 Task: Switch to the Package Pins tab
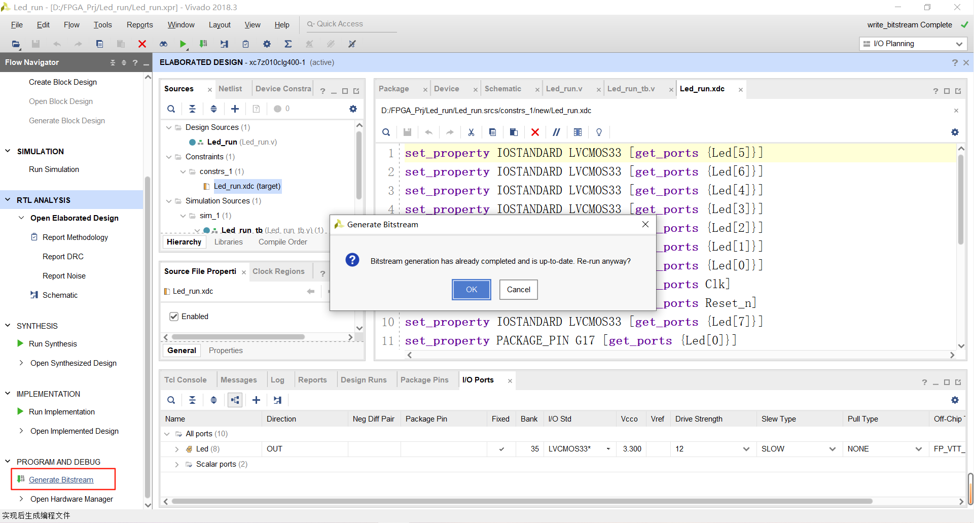424,380
